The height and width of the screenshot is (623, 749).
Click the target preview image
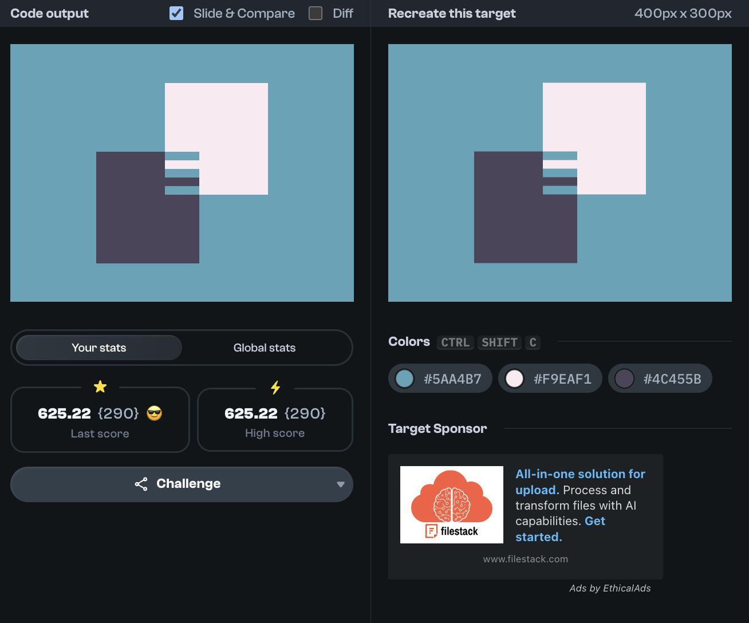click(x=559, y=173)
